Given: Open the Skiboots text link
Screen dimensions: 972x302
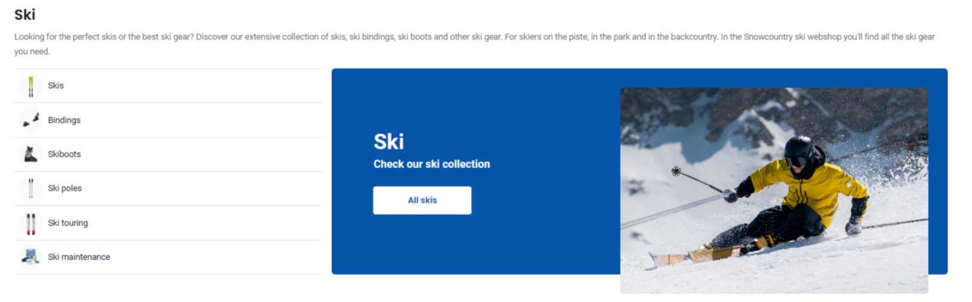Looking at the screenshot, I should point(64,154).
